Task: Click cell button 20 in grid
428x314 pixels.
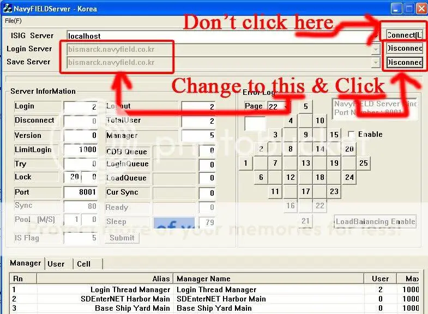Action: 349,149
